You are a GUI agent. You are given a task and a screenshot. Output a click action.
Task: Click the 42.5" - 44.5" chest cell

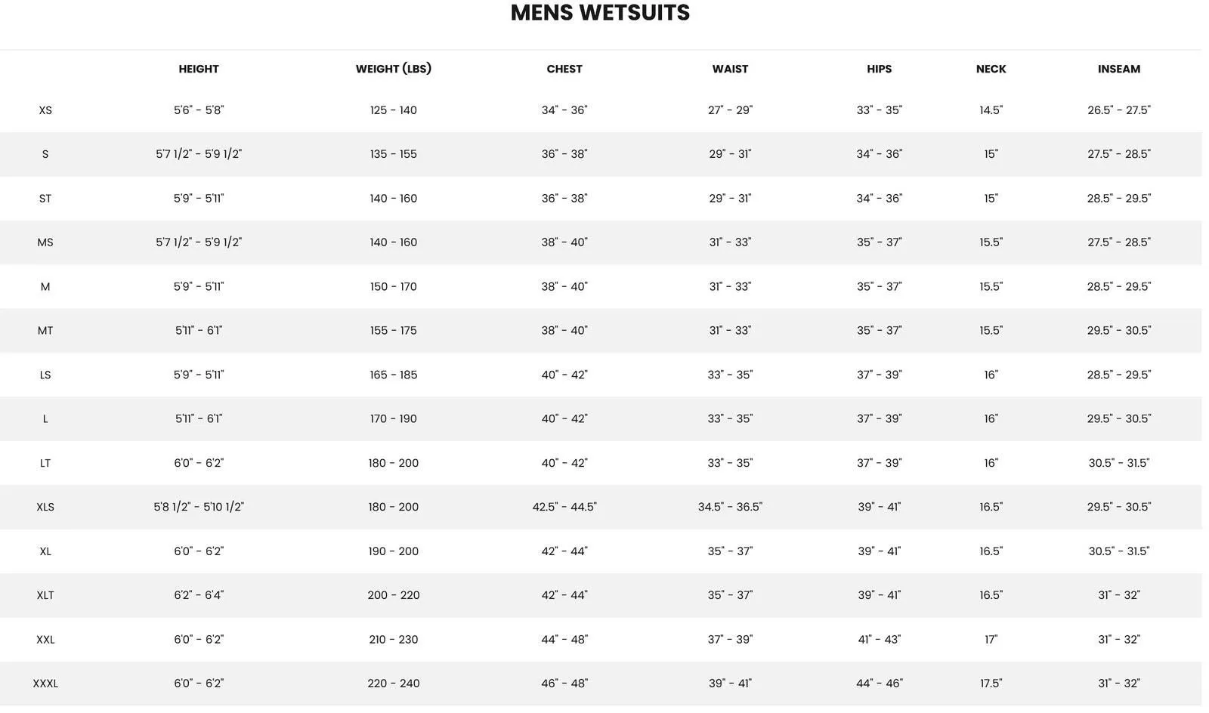564,507
